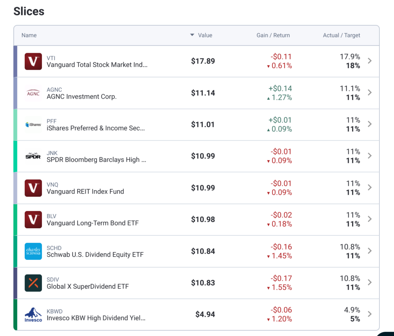Click the SPDR JNK logo icon
The width and height of the screenshot is (394, 336).
33,156
